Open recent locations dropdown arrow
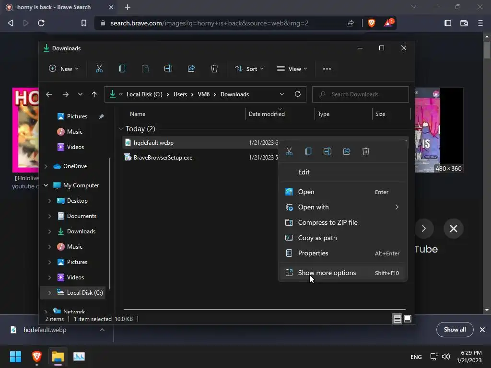This screenshot has width=491, height=368. click(x=80, y=94)
